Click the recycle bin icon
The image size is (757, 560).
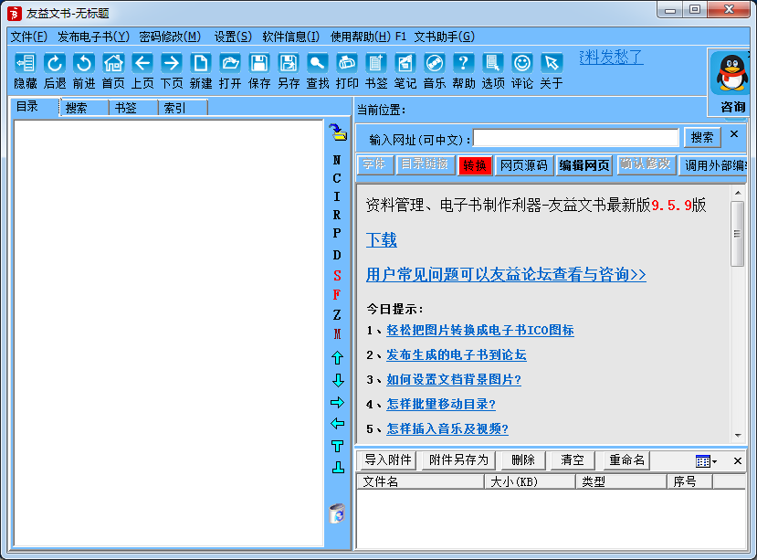(x=337, y=513)
